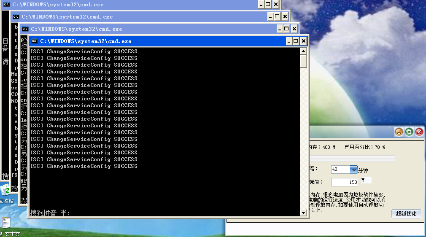Viewport: 426px width, 237px height.
Task: Click the third cmd.exe window's title icon
Action: pyautogui.click(x=25, y=29)
